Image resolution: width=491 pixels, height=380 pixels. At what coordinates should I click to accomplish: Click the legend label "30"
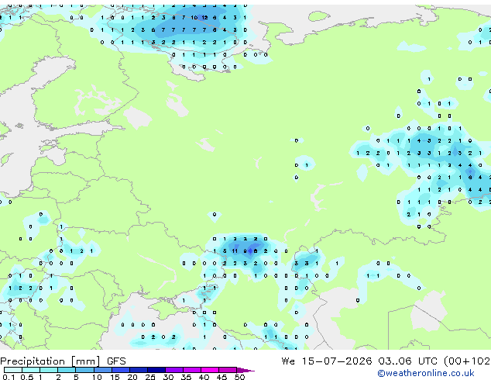pos(168,377)
